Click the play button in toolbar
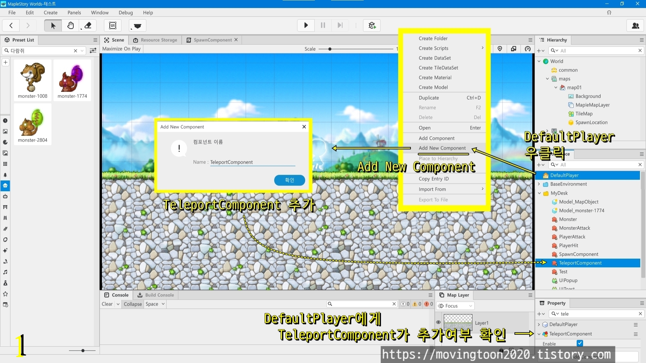Viewport: 646px width, 363px height. 306,25
